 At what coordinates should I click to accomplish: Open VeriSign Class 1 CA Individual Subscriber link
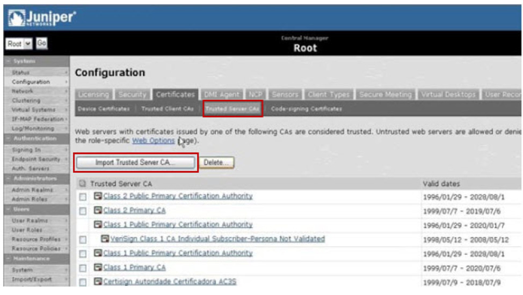click(217, 239)
